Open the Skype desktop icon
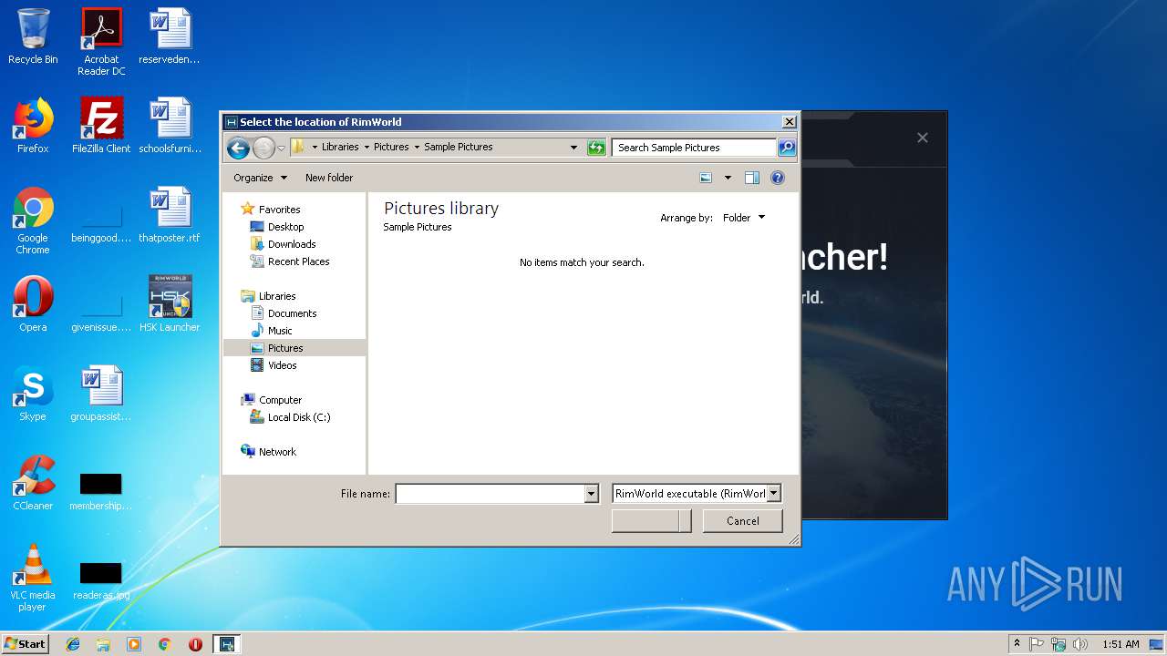Screen dimensions: 1167x656 click(x=33, y=394)
